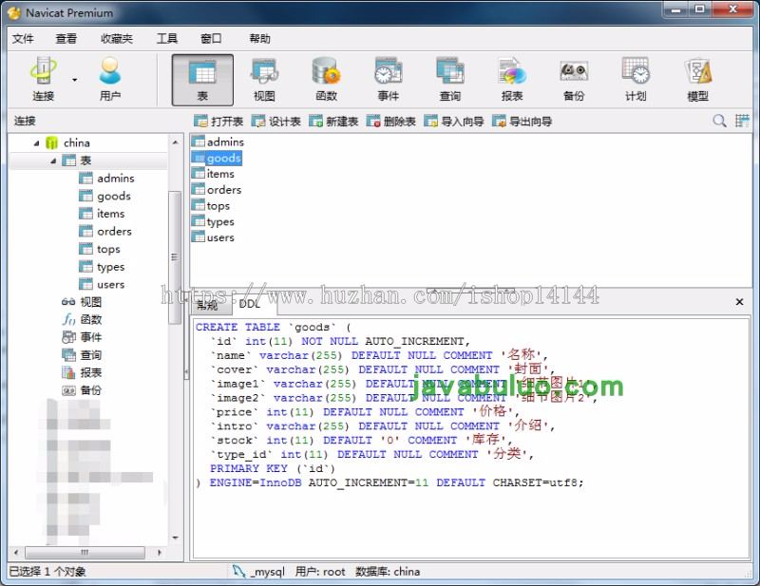Click Delete Table (删除表) button
The image size is (760, 586).
391,122
